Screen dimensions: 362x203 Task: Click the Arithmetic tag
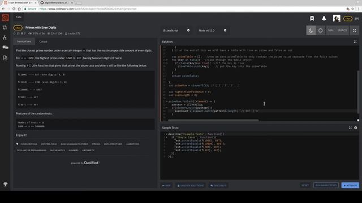88,151
